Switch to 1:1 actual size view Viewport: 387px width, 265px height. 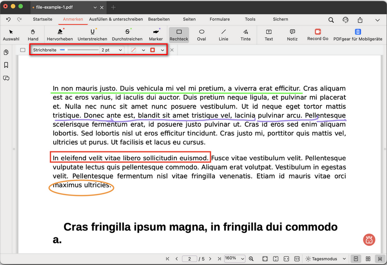coord(297,258)
